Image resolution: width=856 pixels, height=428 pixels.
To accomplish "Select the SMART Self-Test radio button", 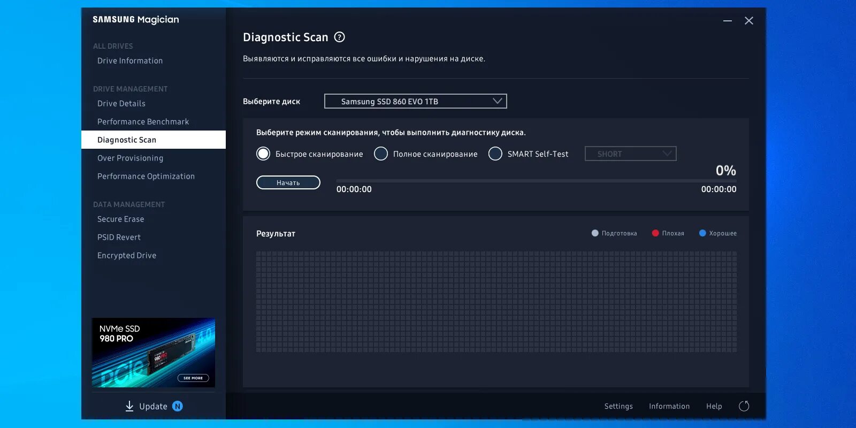I will click(495, 154).
